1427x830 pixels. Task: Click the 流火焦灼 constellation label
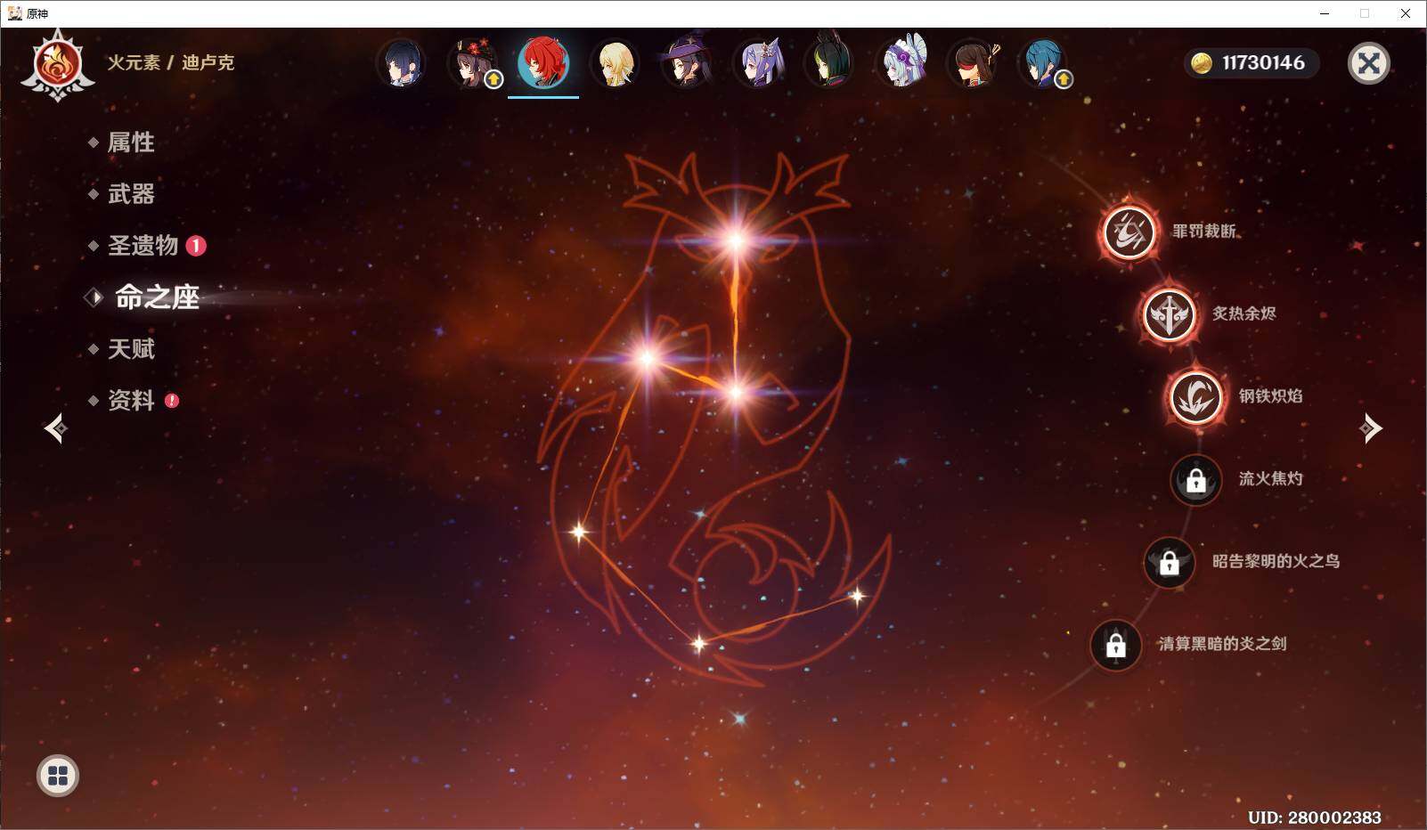(x=1270, y=479)
